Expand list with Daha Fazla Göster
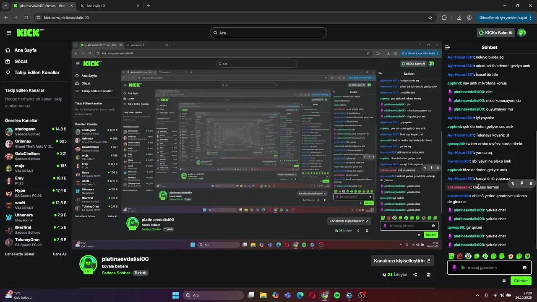 click(x=20, y=254)
